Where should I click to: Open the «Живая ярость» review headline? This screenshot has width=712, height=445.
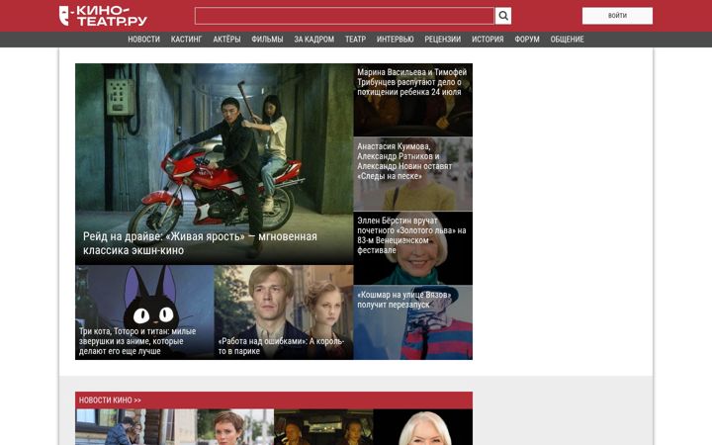click(x=200, y=243)
